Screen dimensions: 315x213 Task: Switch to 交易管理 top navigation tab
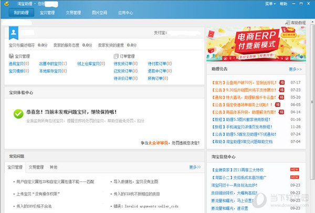[73, 13]
